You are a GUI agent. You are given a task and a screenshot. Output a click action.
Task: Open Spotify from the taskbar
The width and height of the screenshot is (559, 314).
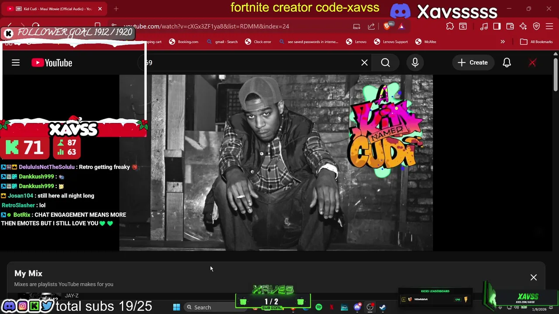[319, 307]
